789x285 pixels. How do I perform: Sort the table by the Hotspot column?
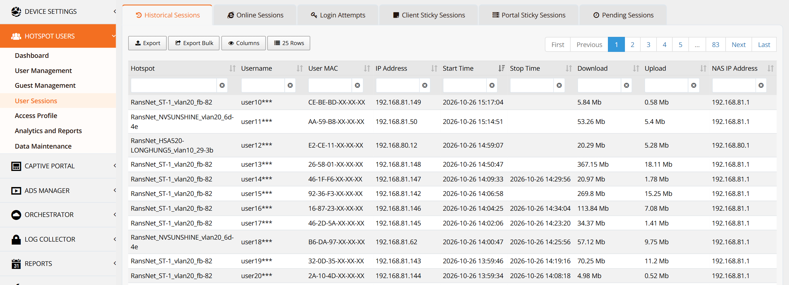point(232,68)
